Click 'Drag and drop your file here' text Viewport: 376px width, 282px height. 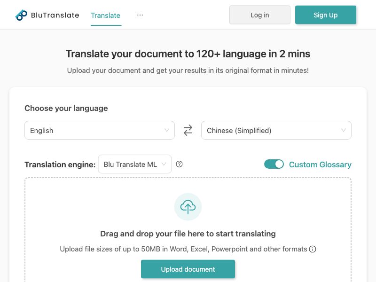(x=188, y=234)
